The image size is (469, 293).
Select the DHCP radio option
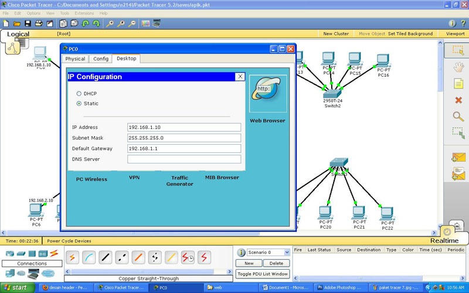click(x=79, y=94)
